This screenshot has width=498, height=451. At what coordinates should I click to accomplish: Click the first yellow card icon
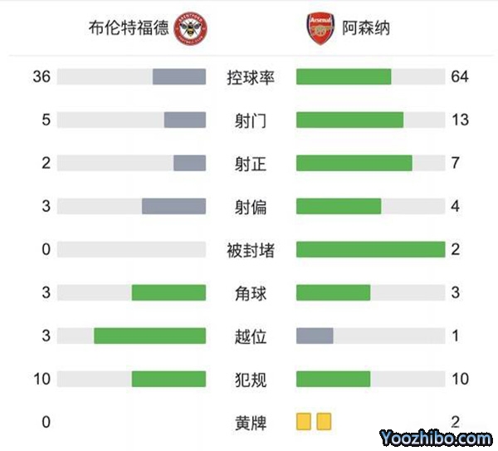[x=303, y=422]
